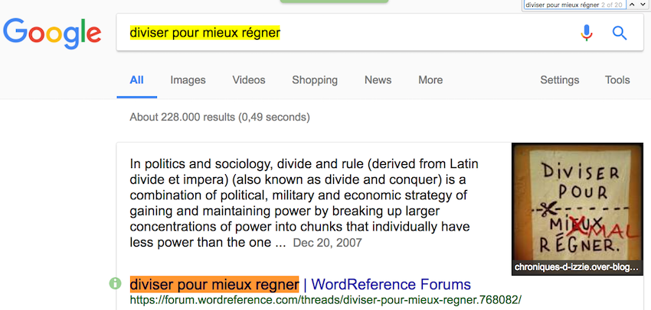Switch to the Videos tab
Screen dimensions: 651x310
(249, 80)
